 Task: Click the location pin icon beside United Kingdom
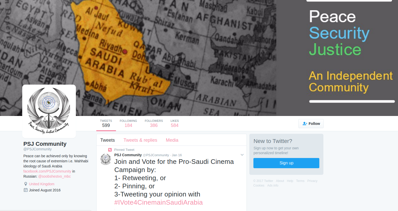[x=26, y=184]
